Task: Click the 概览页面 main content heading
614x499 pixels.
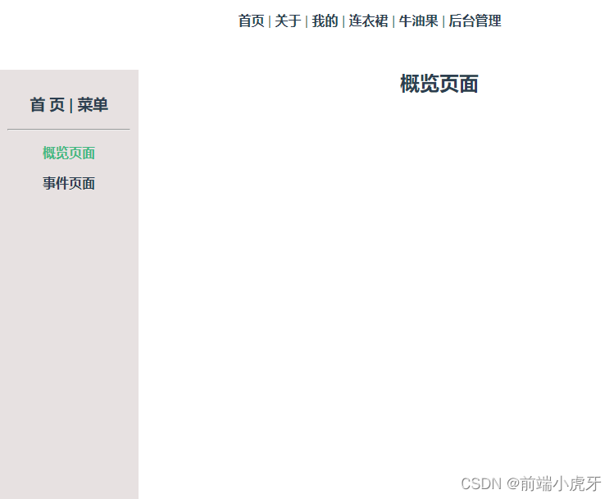Action: (x=439, y=84)
